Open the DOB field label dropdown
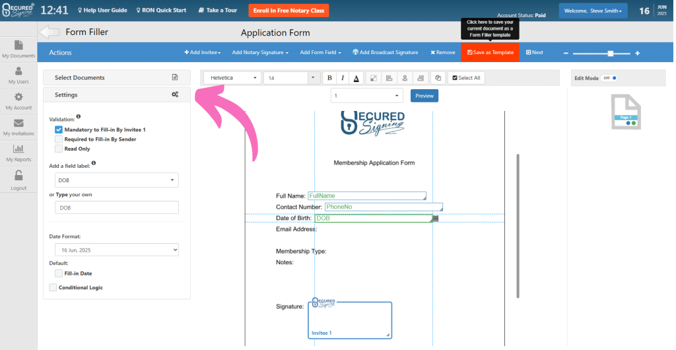The height and width of the screenshot is (350, 676). tap(117, 180)
